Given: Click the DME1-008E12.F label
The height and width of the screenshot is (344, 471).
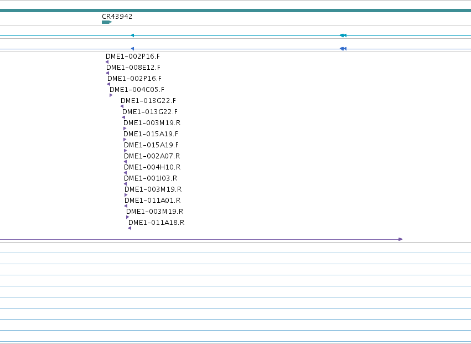Looking at the screenshot, I should pyautogui.click(x=133, y=68).
